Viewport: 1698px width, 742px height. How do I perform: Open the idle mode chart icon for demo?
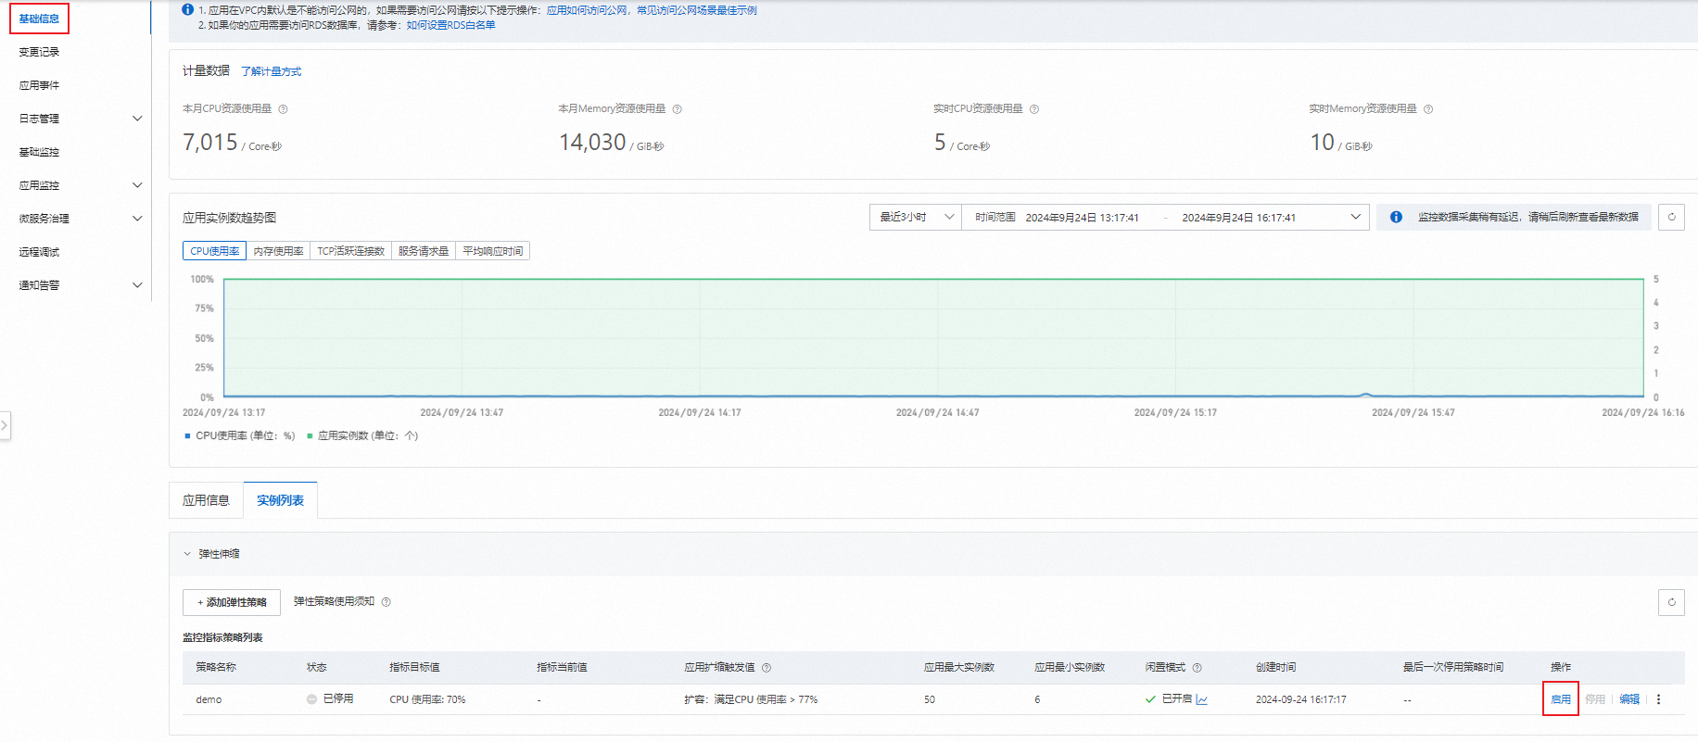tap(1202, 699)
